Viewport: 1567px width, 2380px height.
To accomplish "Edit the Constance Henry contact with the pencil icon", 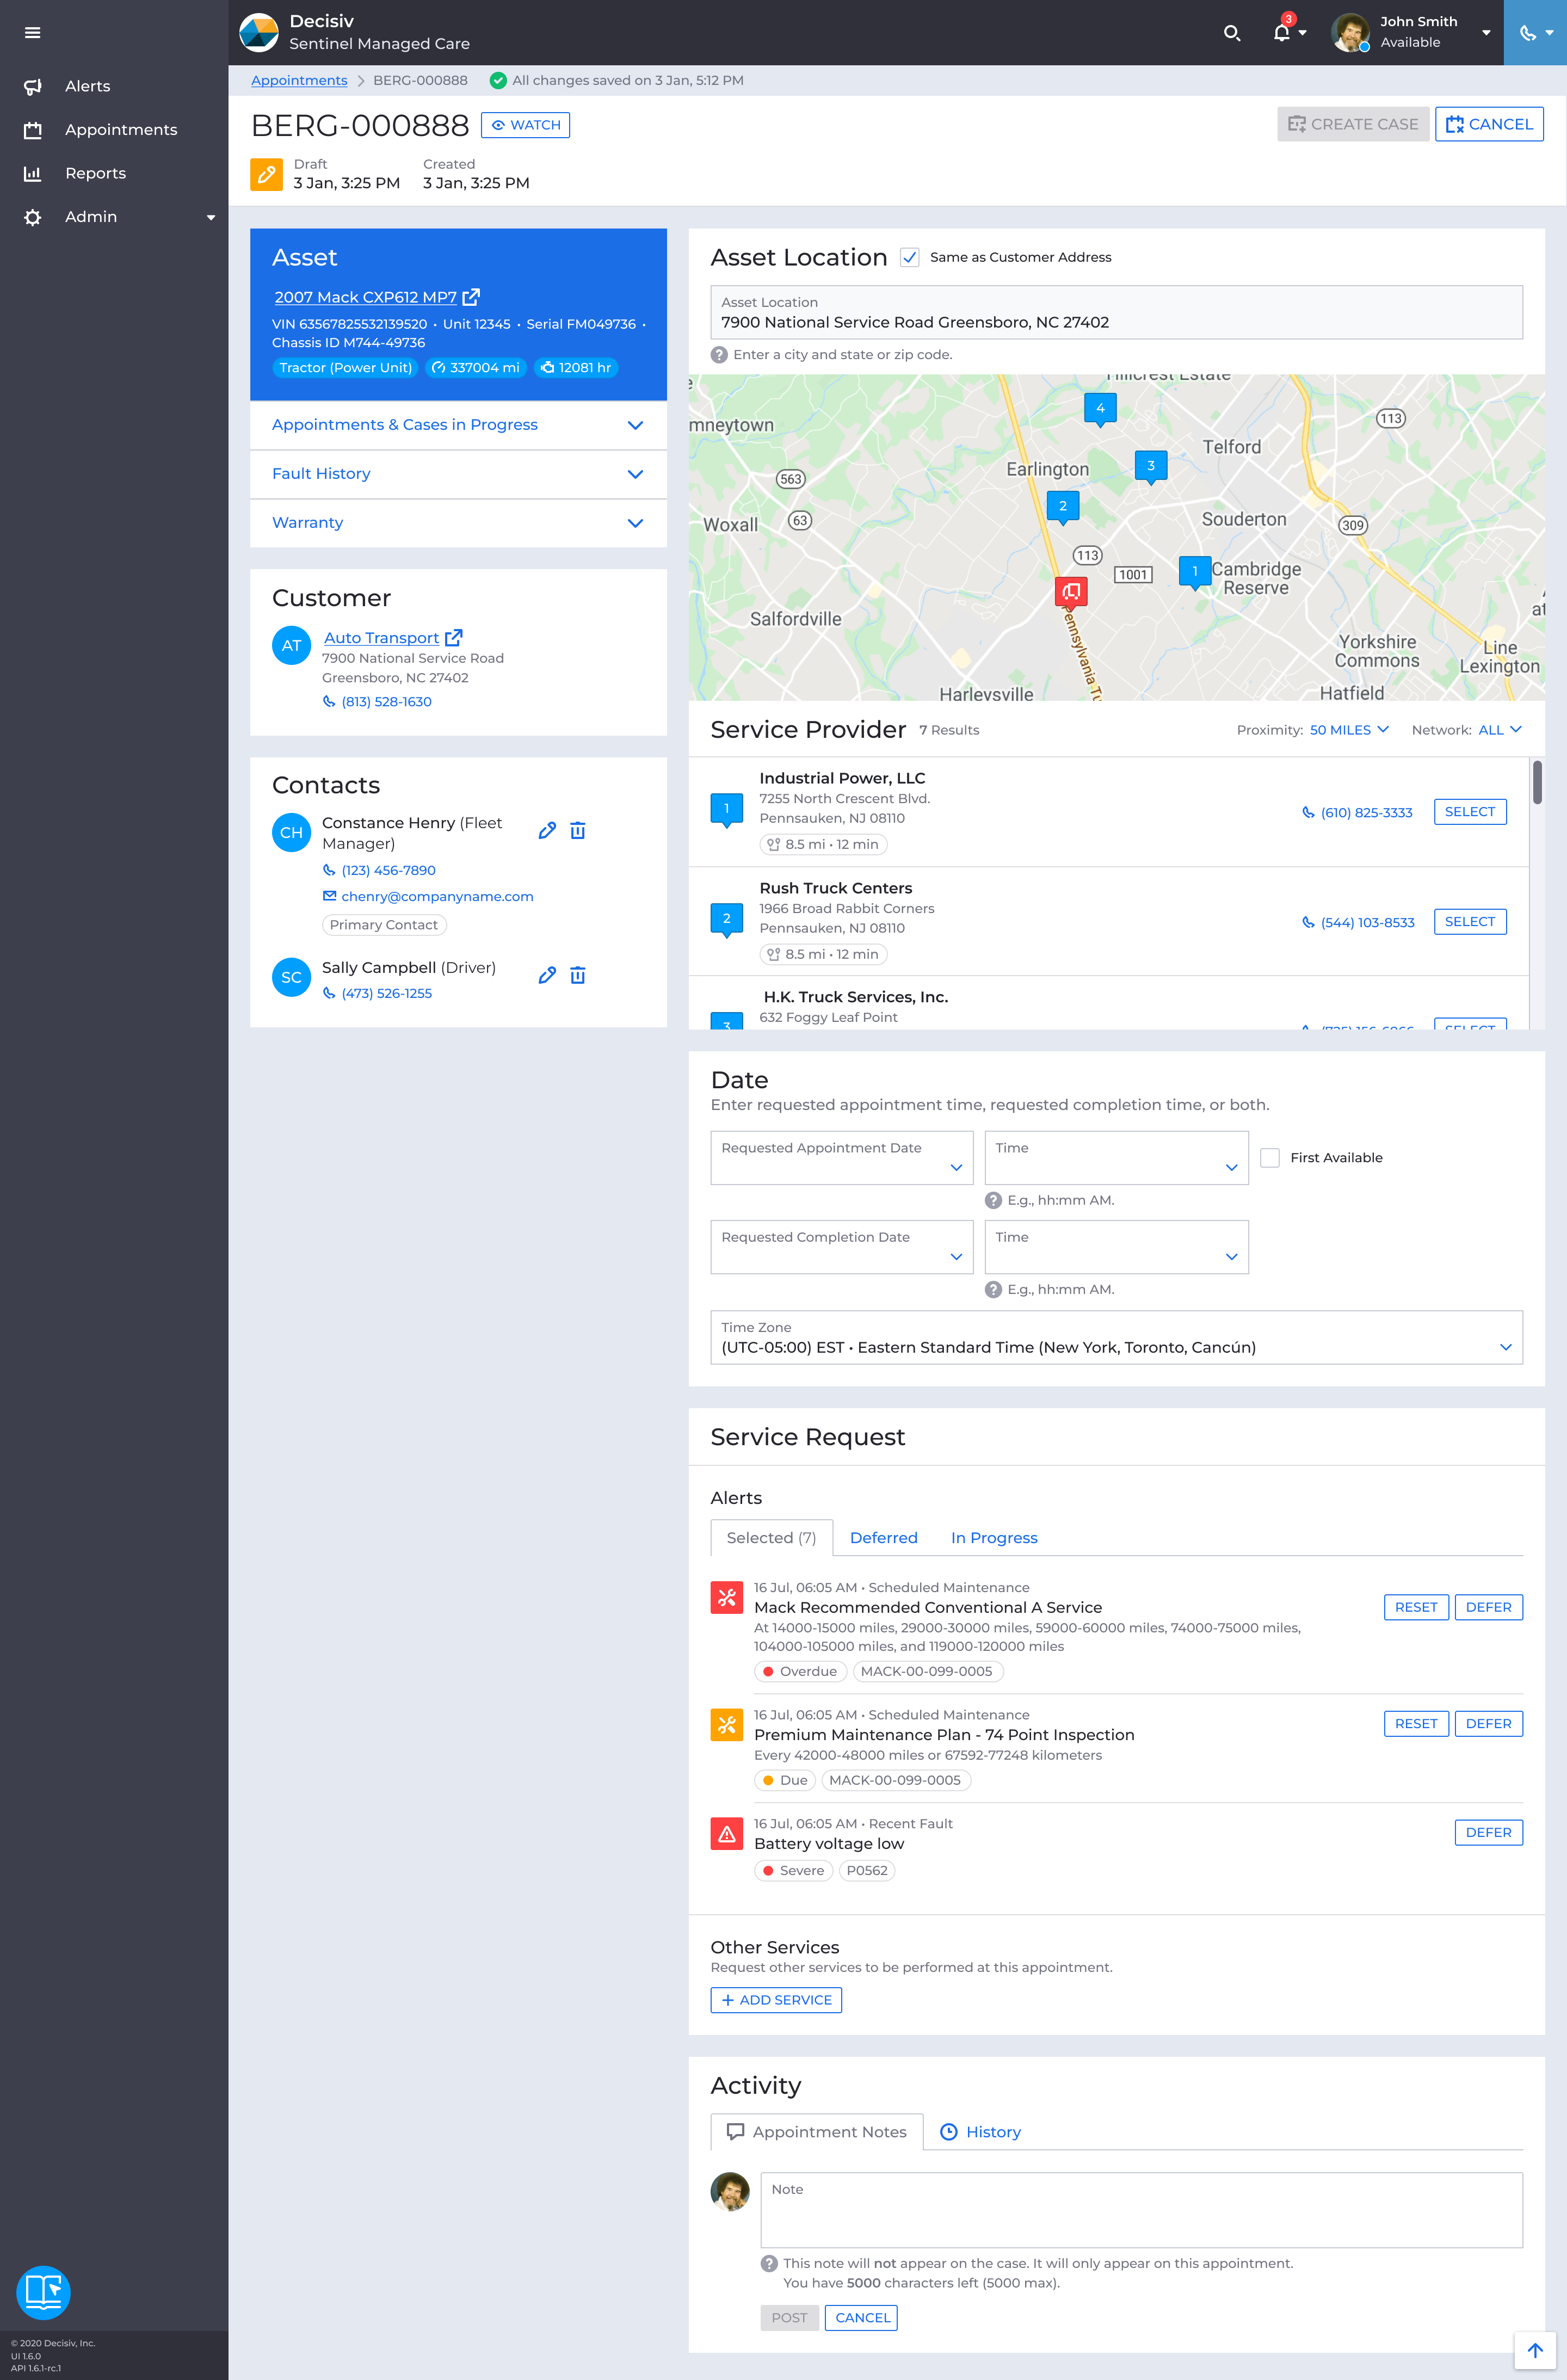I will coord(547,831).
